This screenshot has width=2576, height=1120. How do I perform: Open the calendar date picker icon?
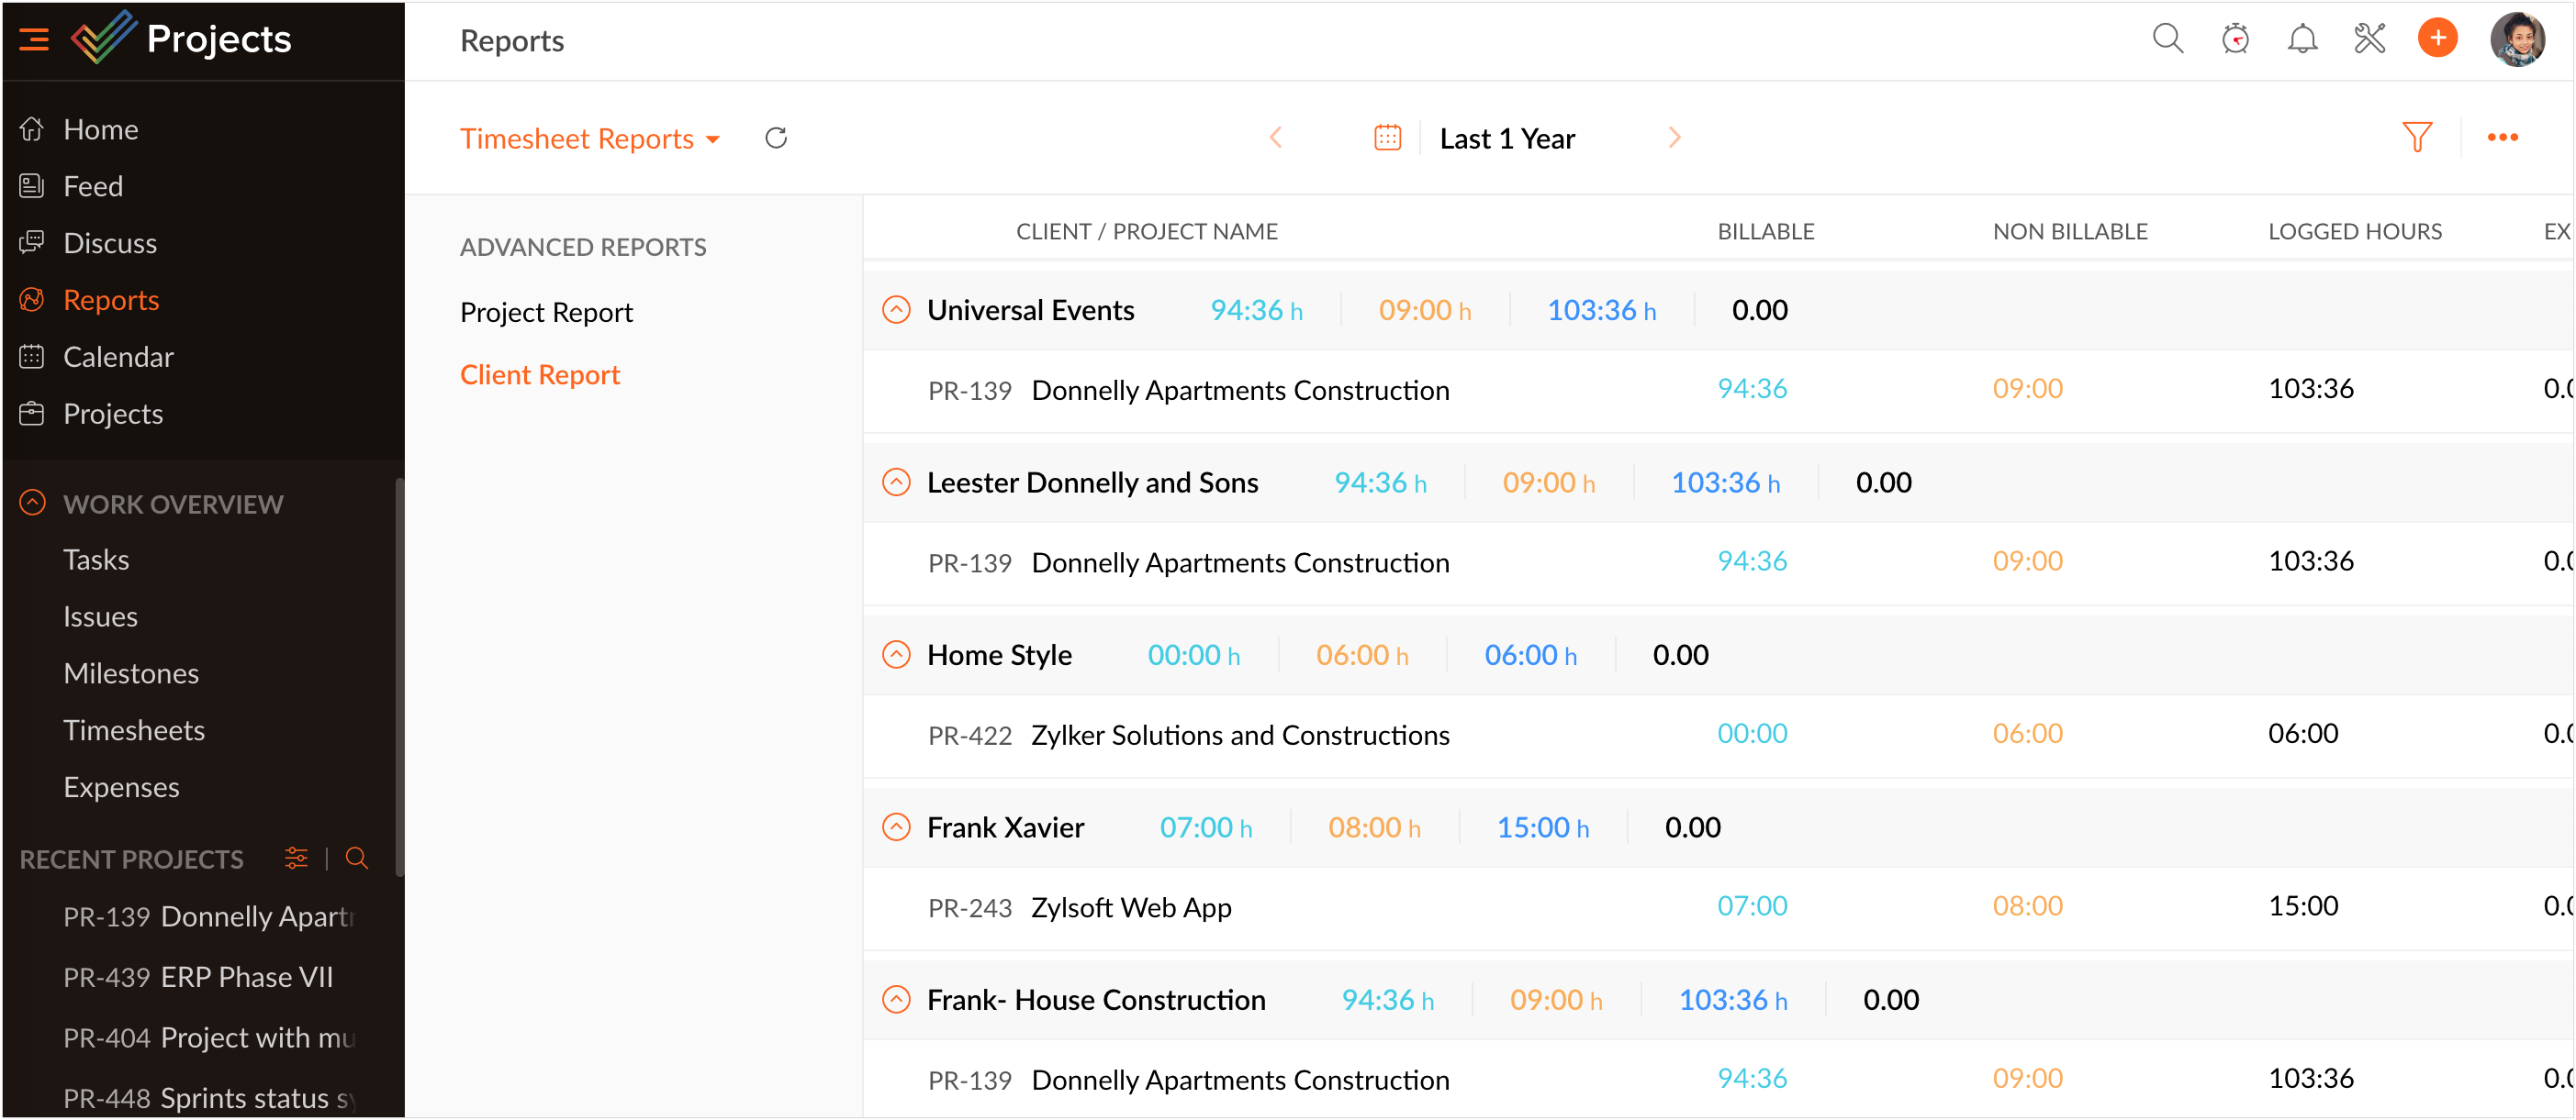[x=1387, y=138]
